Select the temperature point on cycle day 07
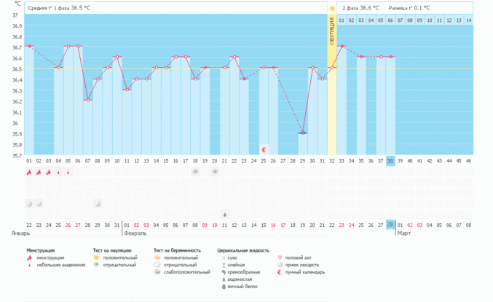This screenshot has width=493, height=302. coord(88,100)
